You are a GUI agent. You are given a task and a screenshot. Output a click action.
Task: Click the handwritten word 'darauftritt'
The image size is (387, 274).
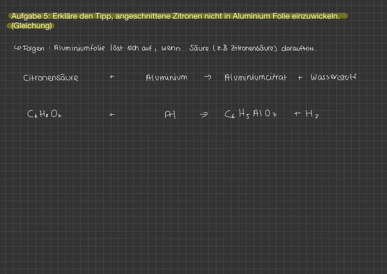click(298, 48)
